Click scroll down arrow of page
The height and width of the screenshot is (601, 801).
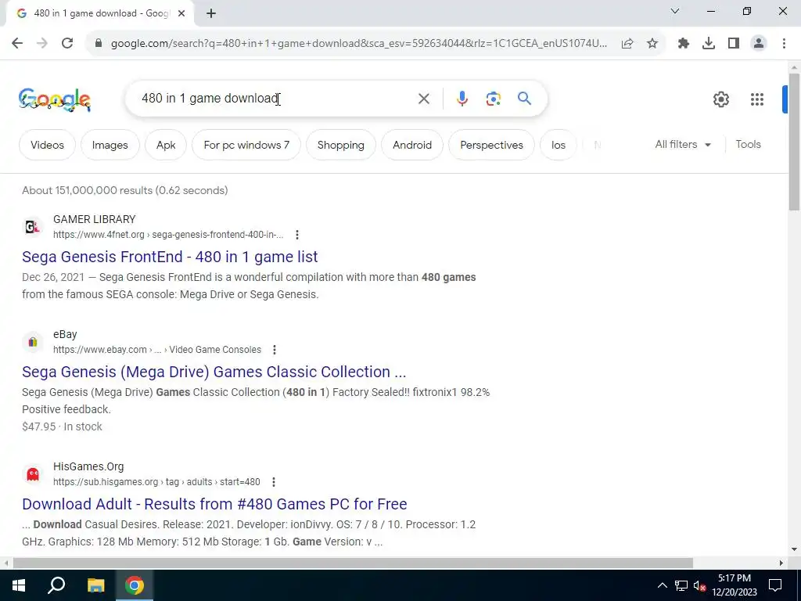pos(794,550)
